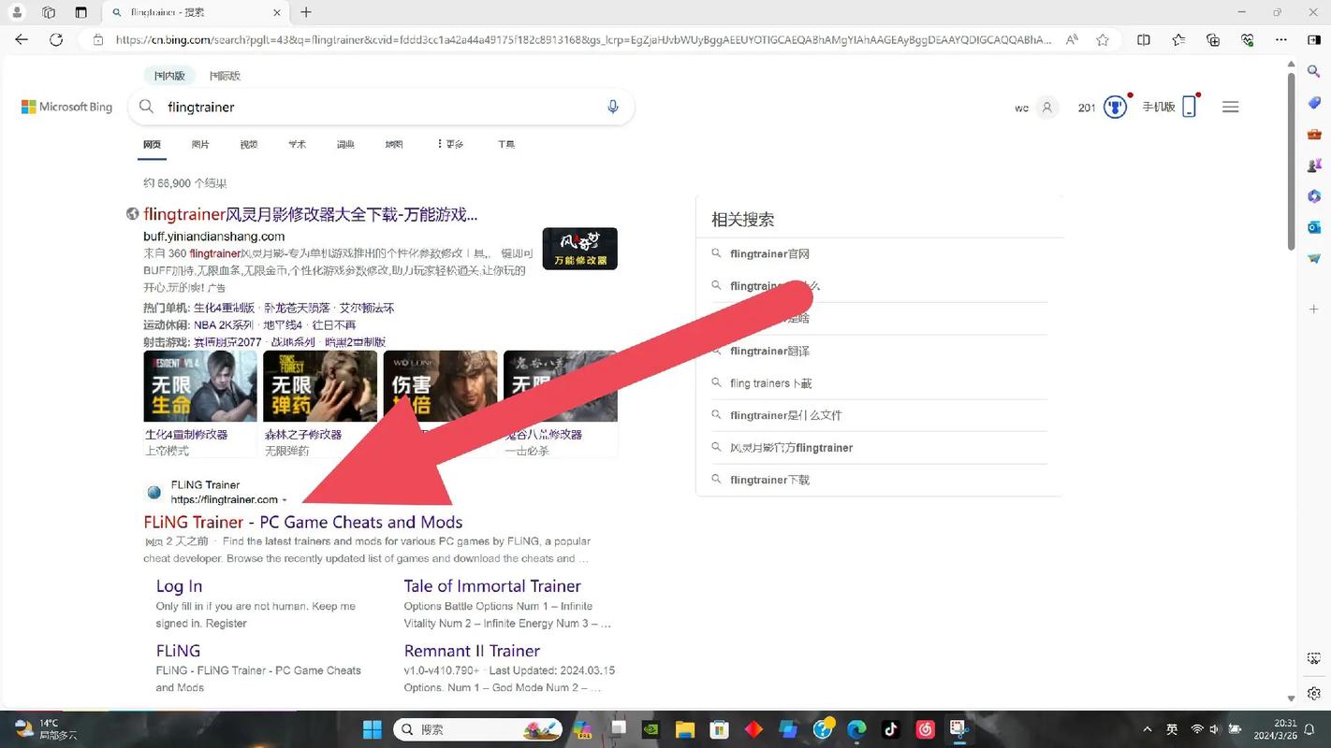The width and height of the screenshot is (1331, 748).
Task: Open a new browser tab
Action: [x=306, y=12]
